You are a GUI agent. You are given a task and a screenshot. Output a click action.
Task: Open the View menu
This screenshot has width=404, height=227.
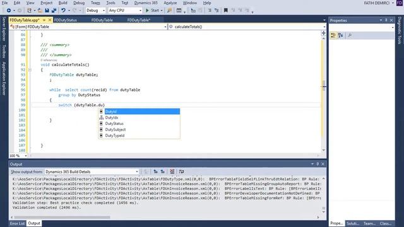(x=30, y=3)
